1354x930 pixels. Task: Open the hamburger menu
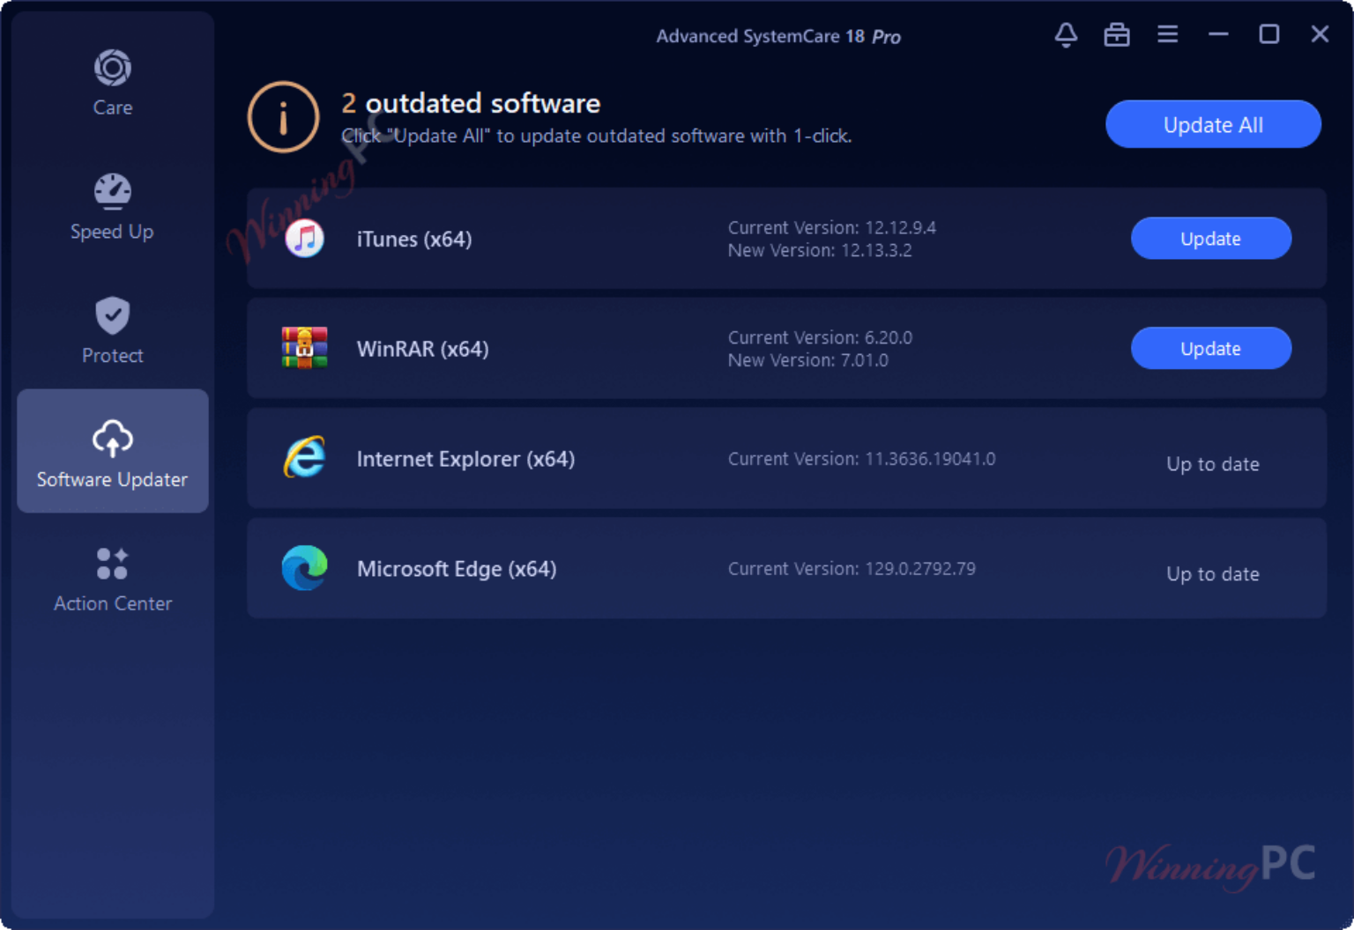tap(1167, 34)
